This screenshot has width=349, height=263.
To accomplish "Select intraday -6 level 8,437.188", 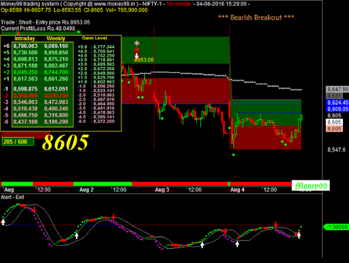I will [26, 122].
